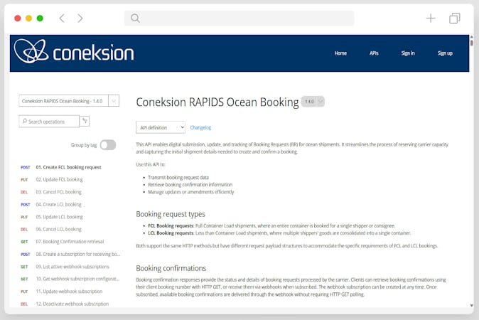Select 11. Update webhook subscription
Screen dimensions: 479x320
pyautogui.click(x=69, y=292)
